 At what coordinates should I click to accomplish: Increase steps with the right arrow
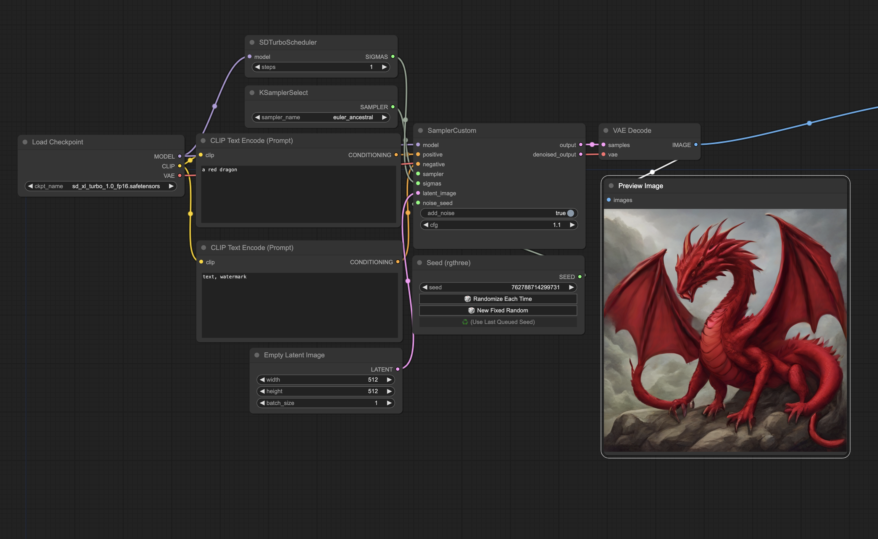(x=384, y=67)
